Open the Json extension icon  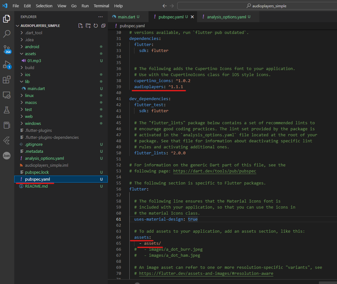tap(7, 156)
